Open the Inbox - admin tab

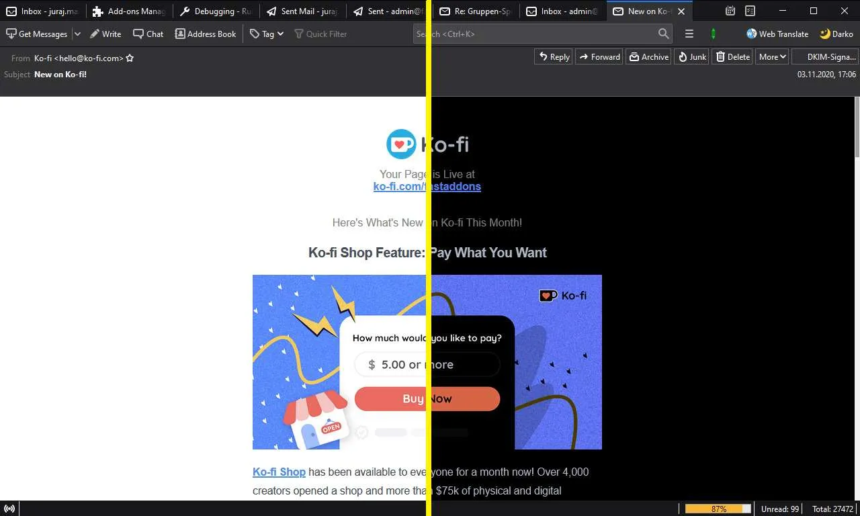(x=562, y=11)
